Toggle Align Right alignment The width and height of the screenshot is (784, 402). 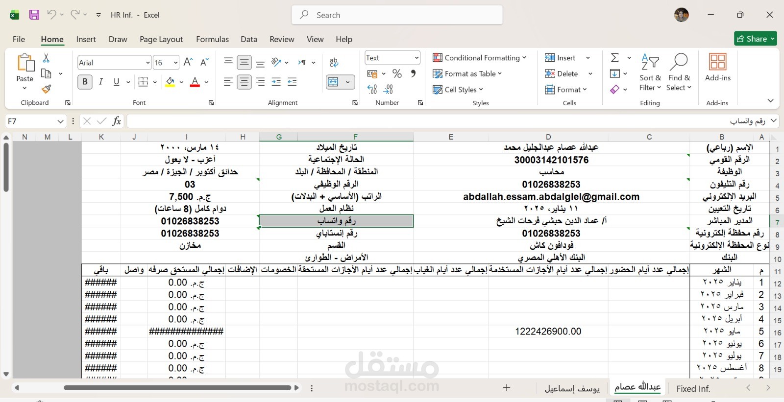click(260, 82)
